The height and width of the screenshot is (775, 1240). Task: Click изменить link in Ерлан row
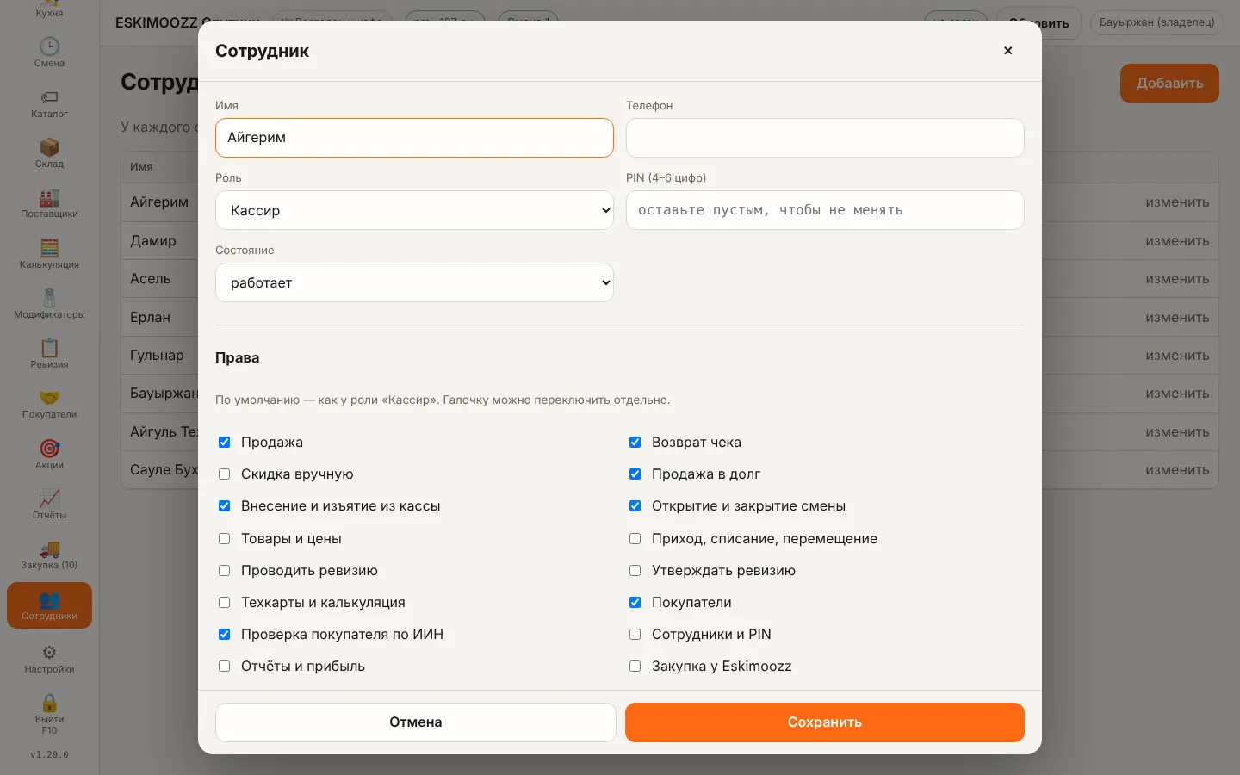1177,318
